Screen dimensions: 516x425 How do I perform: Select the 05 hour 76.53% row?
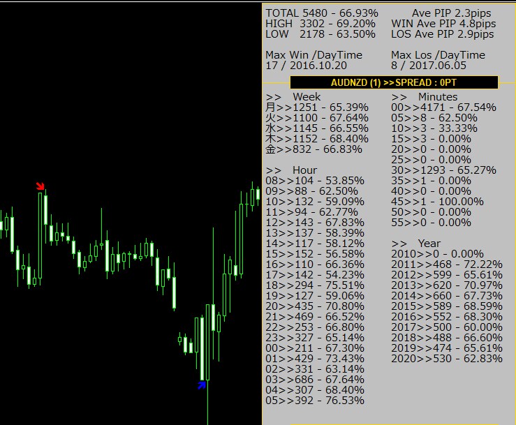click(x=315, y=401)
